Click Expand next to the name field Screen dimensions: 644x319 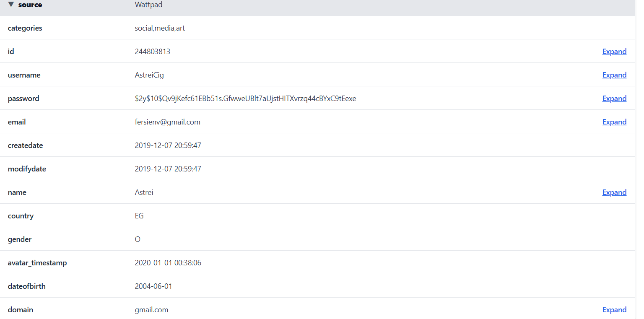[x=614, y=192]
